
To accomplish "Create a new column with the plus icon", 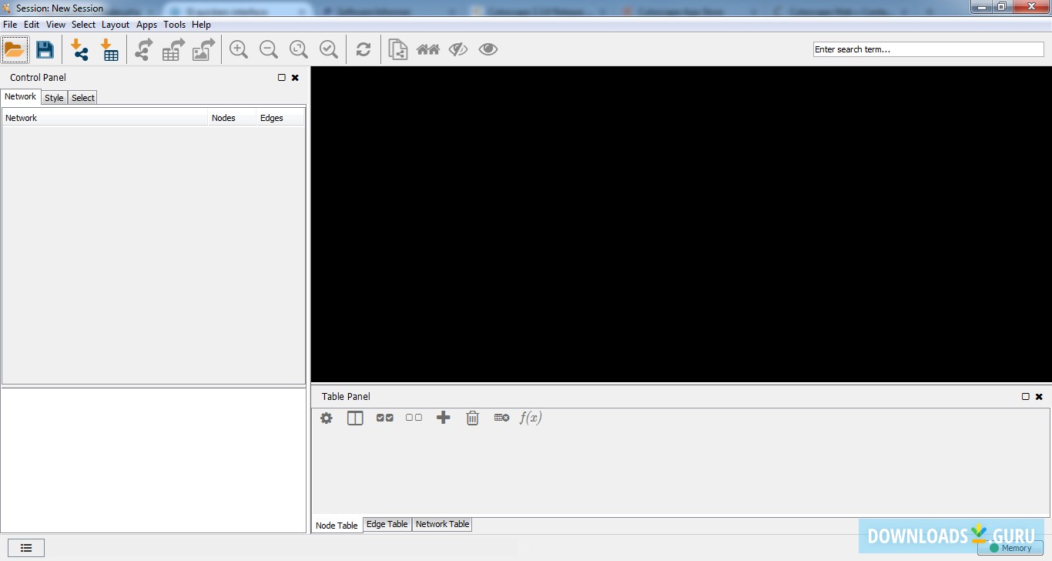I will (x=443, y=418).
